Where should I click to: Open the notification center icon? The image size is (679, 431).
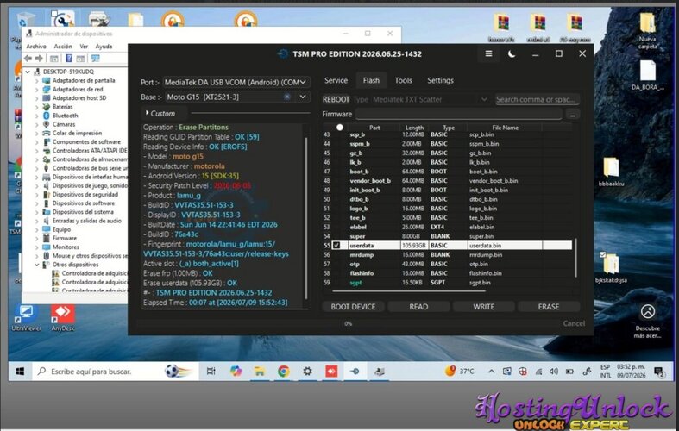[659, 372]
